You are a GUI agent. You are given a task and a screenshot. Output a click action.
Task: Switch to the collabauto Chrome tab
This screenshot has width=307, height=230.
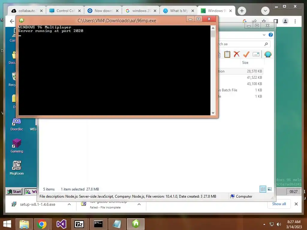(27, 11)
